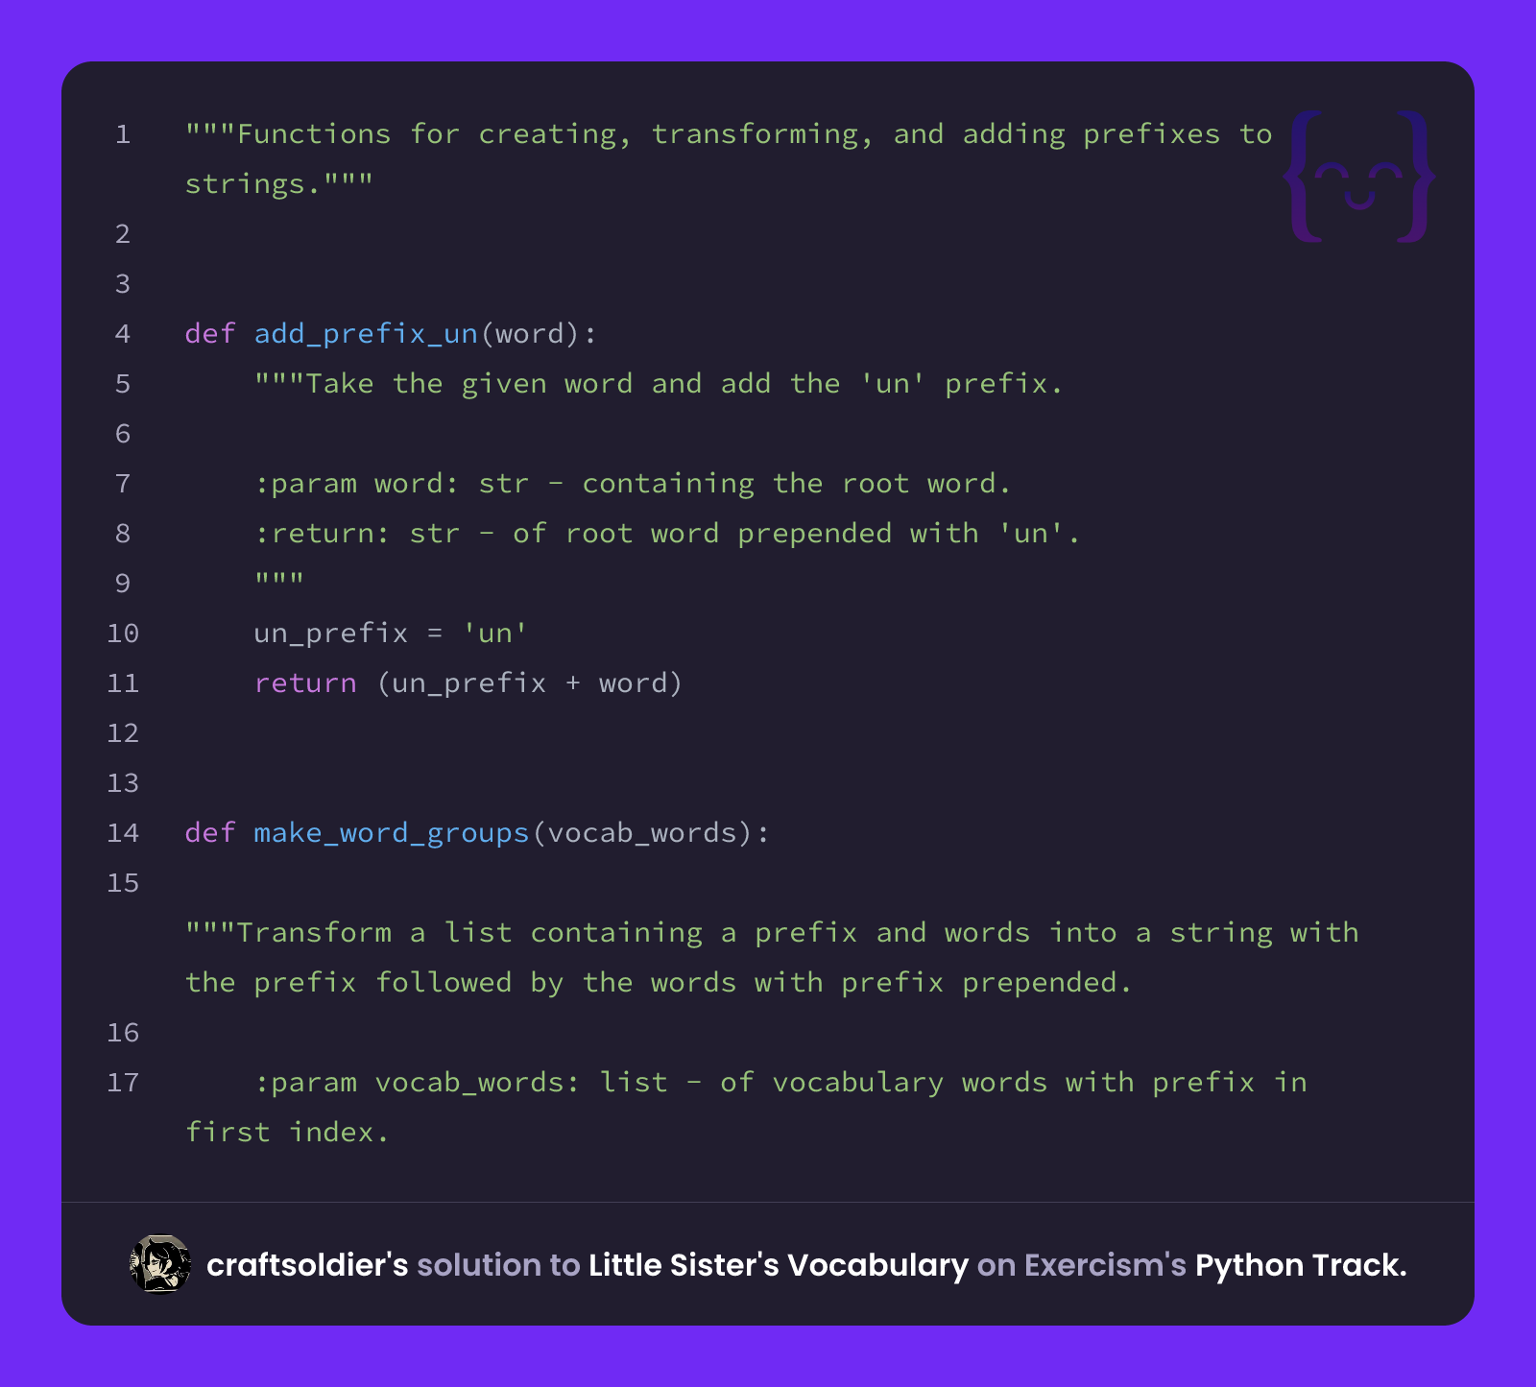Click the 'solution to' footer text
Screen dimensions: 1536x1387
pyautogui.click(x=498, y=1265)
